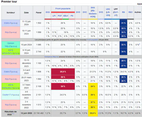Image resolution: width=142 pixels, height=117 pixels.
Task: Follow the DVG column header link
Action: pyautogui.click(x=78, y=12)
